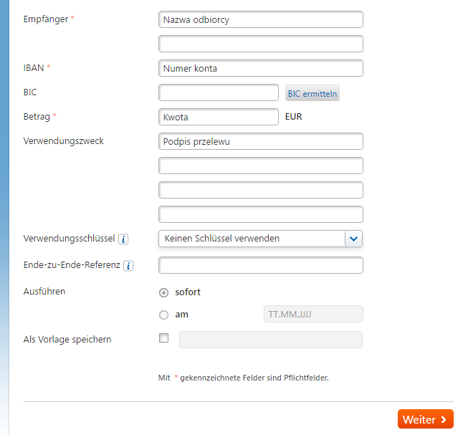Image resolution: width=468 pixels, height=435 pixels.
Task: Open the Verwendungsschlüssel info icon
Action: [123, 239]
